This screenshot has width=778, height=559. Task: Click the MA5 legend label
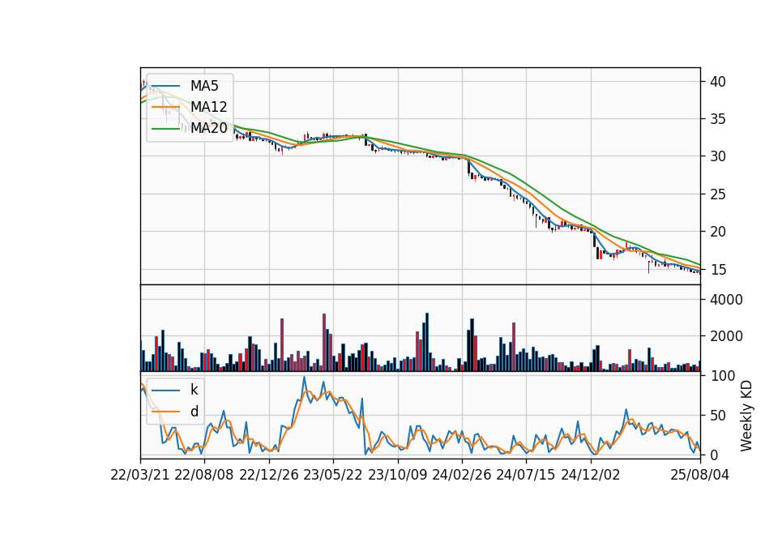204,86
